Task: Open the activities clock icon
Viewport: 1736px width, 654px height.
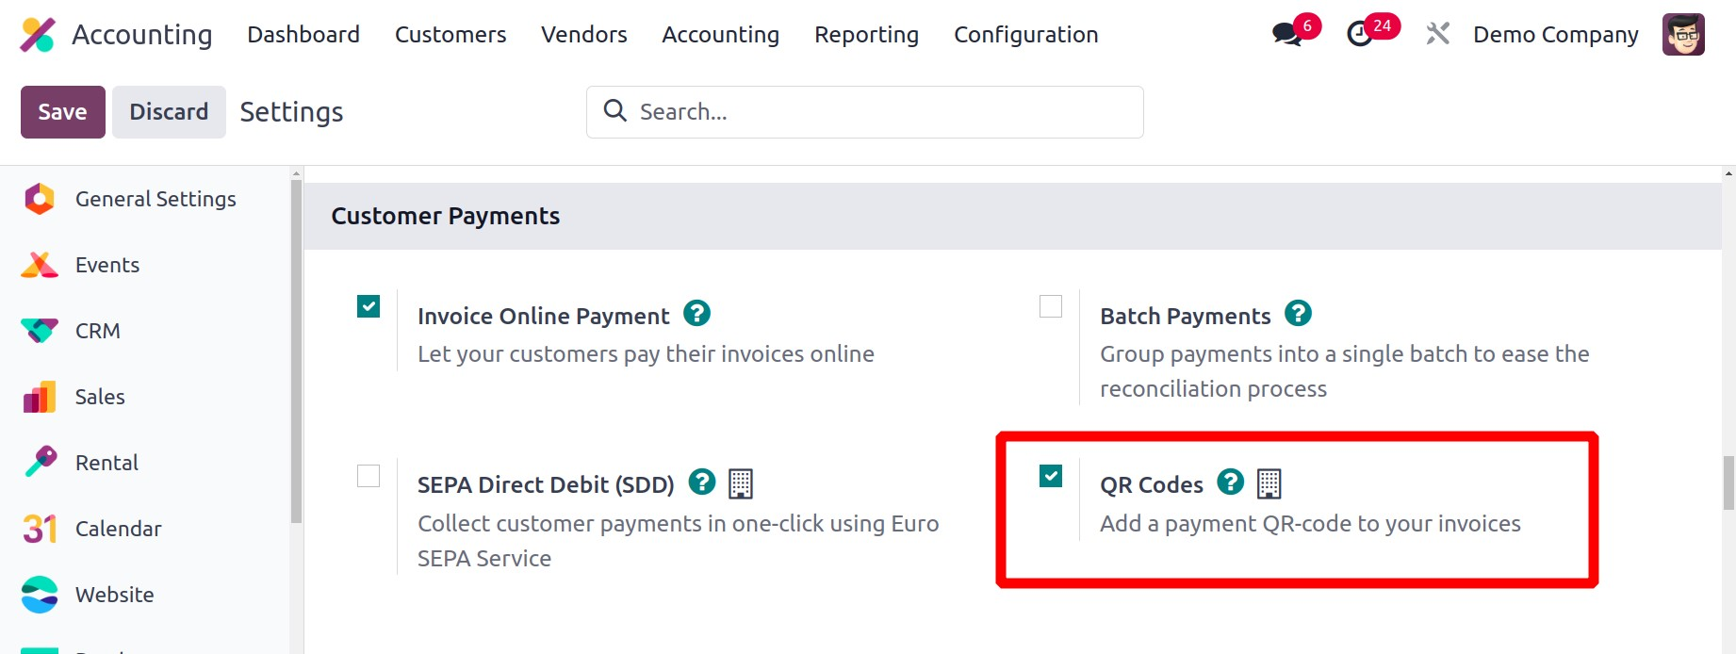Action: (1359, 35)
